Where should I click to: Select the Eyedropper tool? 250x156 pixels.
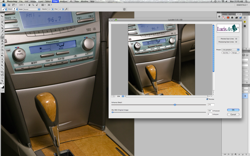point(2,31)
